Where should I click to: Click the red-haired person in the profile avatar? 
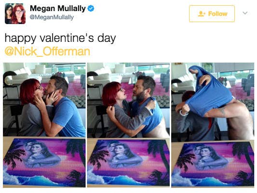click(x=18, y=14)
